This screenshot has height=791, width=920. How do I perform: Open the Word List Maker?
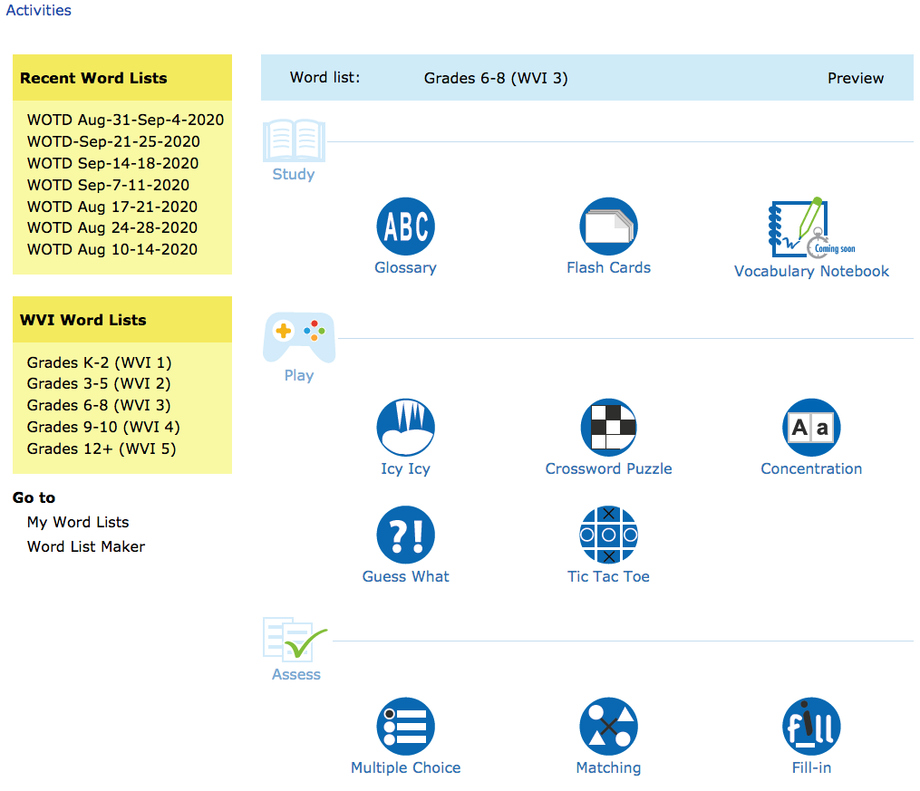tap(86, 546)
